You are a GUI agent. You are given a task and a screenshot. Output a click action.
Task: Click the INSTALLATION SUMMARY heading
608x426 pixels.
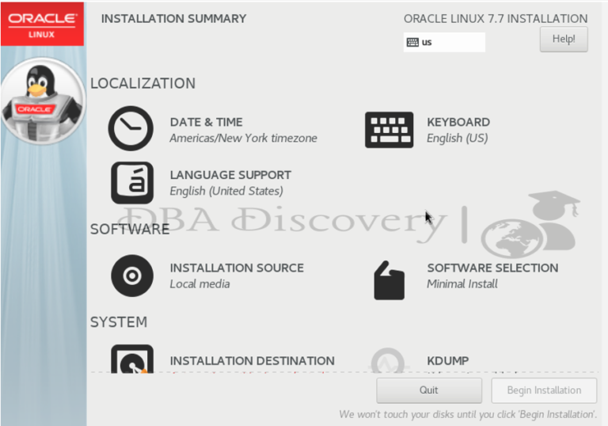point(173,19)
